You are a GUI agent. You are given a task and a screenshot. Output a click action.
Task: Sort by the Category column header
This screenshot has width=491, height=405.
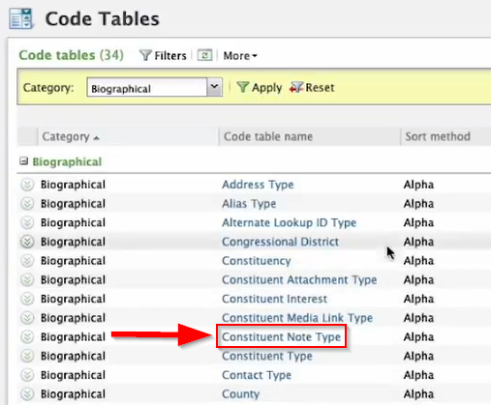pos(71,136)
